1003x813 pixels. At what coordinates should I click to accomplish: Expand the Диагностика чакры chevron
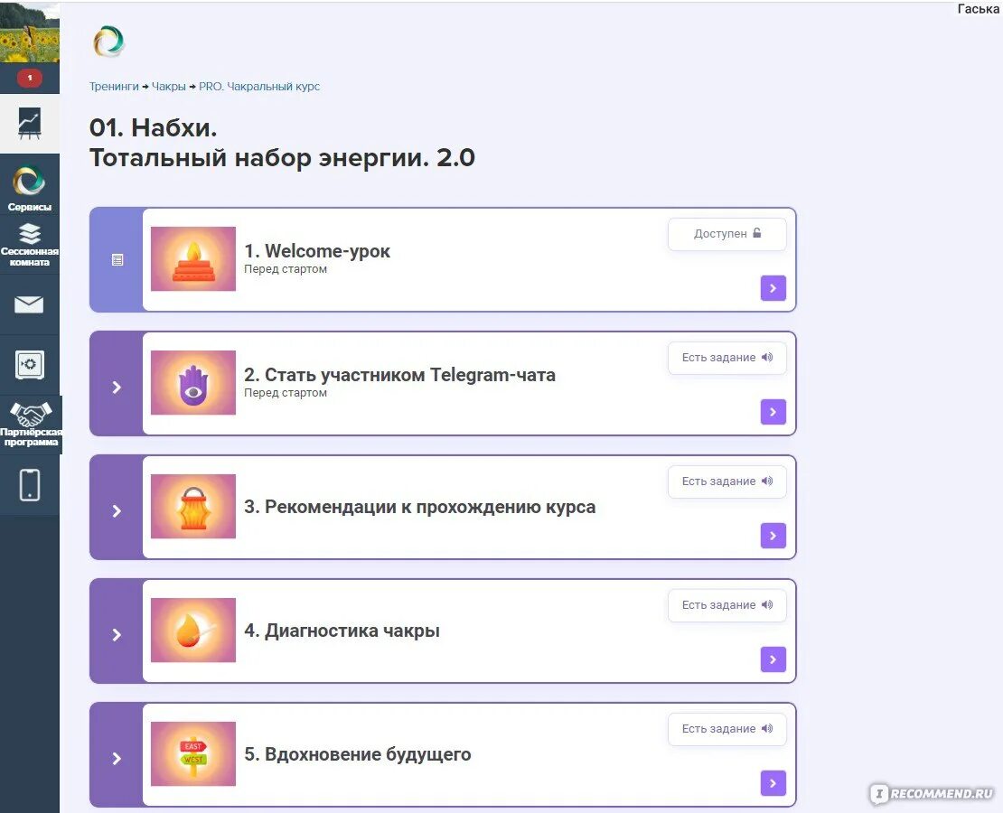point(117,634)
